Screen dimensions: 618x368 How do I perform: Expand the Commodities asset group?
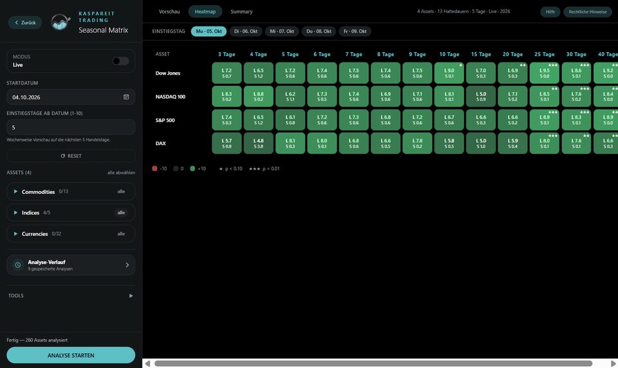coord(15,191)
